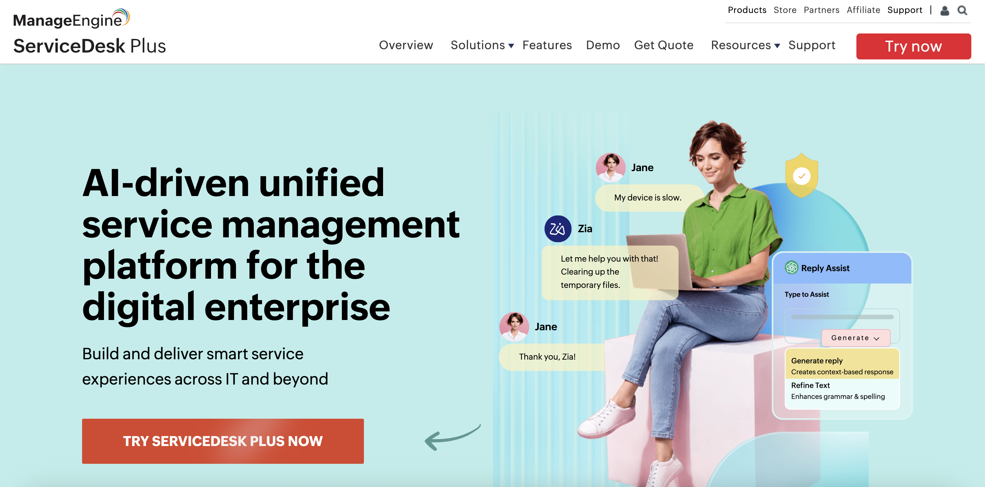Image resolution: width=985 pixels, height=487 pixels.
Task: Click the ManageEngine logo
Action: click(71, 18)
